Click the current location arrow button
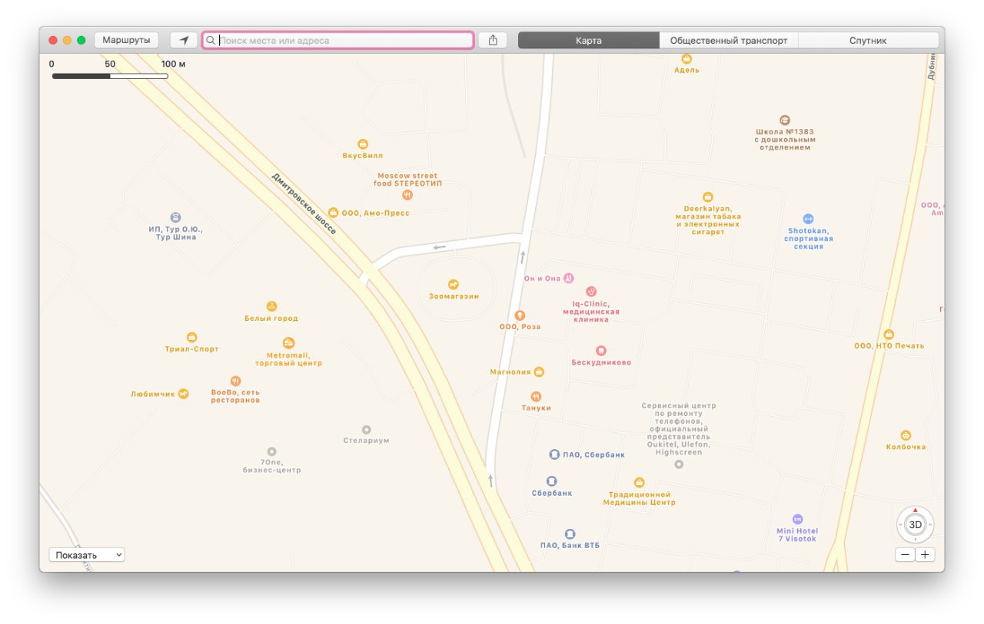The width and height of the screenshot is (984, 624). pyautogui.click(x=184, y=40)
